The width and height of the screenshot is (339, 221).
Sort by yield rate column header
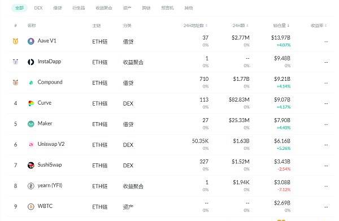(x=319, y=25)
